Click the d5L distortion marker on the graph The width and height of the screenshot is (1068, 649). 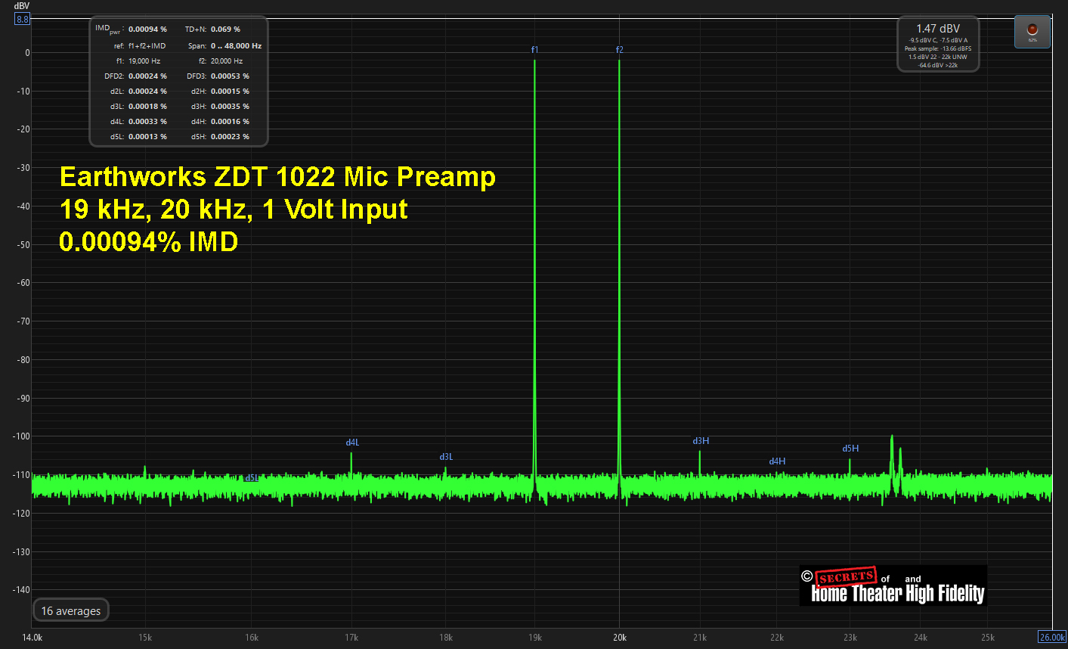click(x=252, y=478)
